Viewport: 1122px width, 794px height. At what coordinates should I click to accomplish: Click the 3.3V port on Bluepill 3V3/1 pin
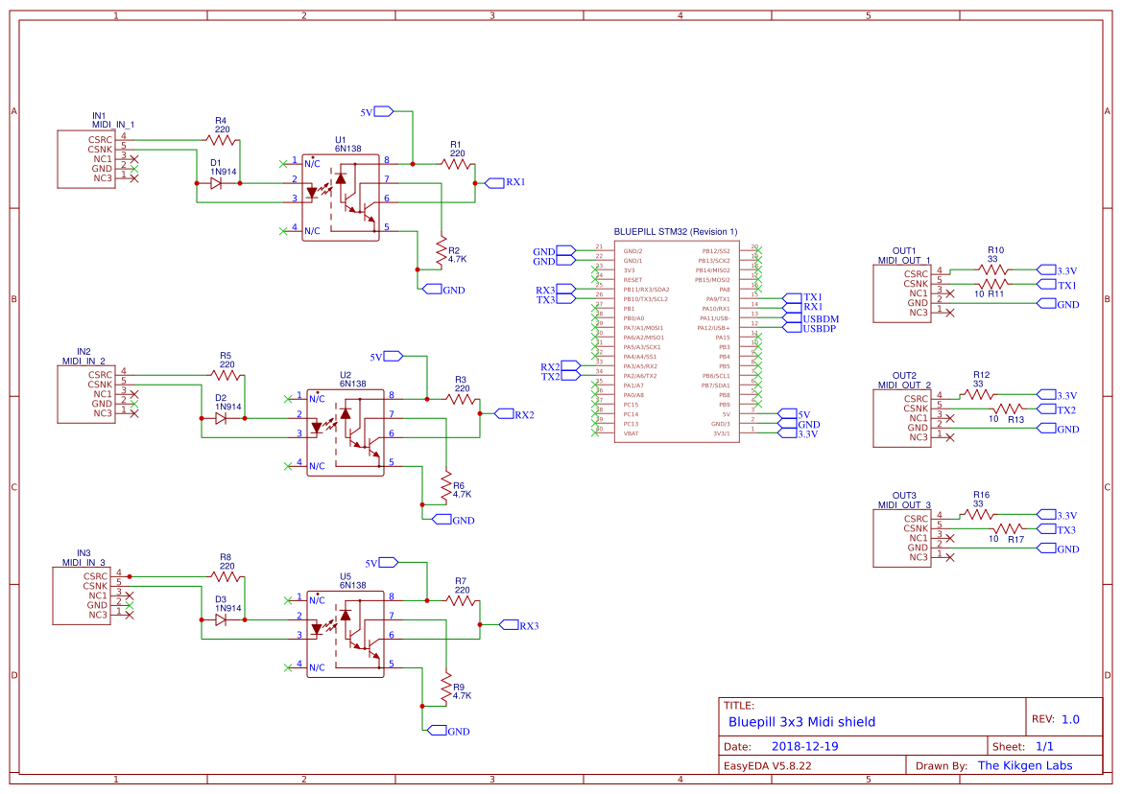[x=788, y=433]
